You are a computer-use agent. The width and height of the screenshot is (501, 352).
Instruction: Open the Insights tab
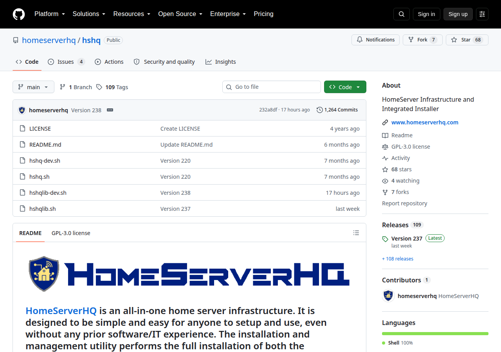221,62
